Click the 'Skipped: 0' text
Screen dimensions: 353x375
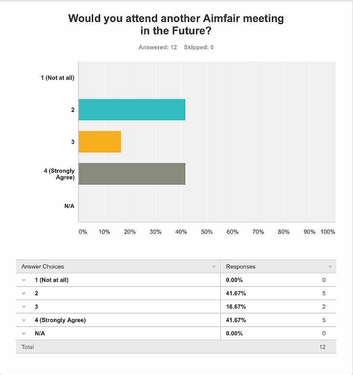(x=199, y=47)
